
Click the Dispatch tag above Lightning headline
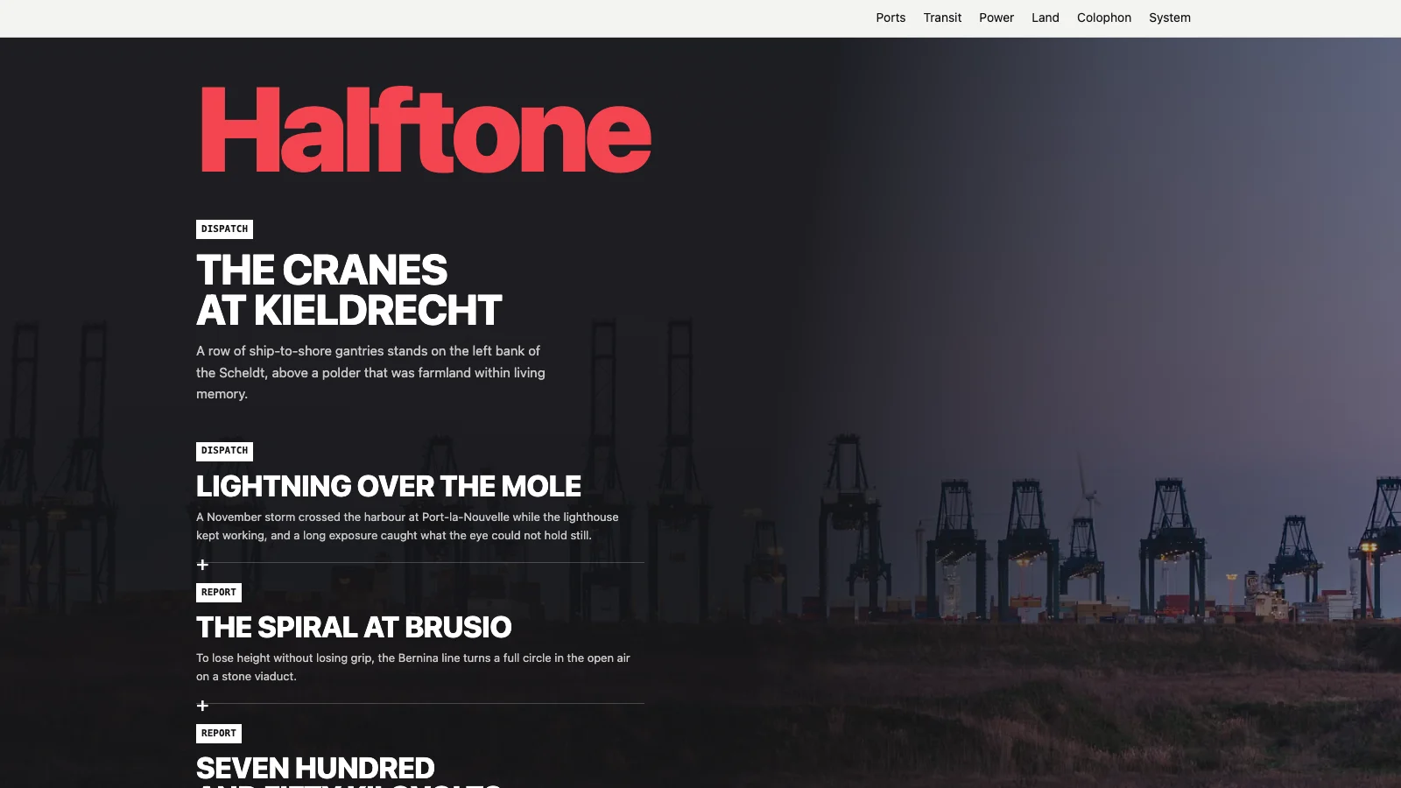[224, 451]
